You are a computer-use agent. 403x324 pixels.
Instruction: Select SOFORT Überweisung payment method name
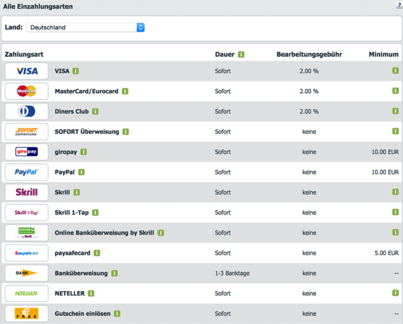pyautogui.click(x=87, y=132)
